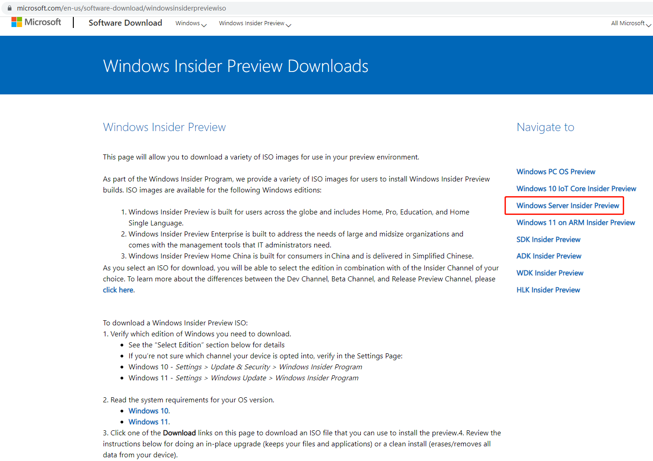Click the Windows Insider Preview Downloads banner title
Viewport: 653px width, 461px height.
pos(236,66)
